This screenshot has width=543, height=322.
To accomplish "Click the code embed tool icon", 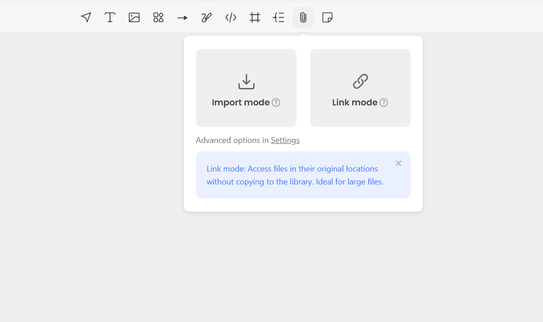I will pyautogui.click(x=231, y=17).
